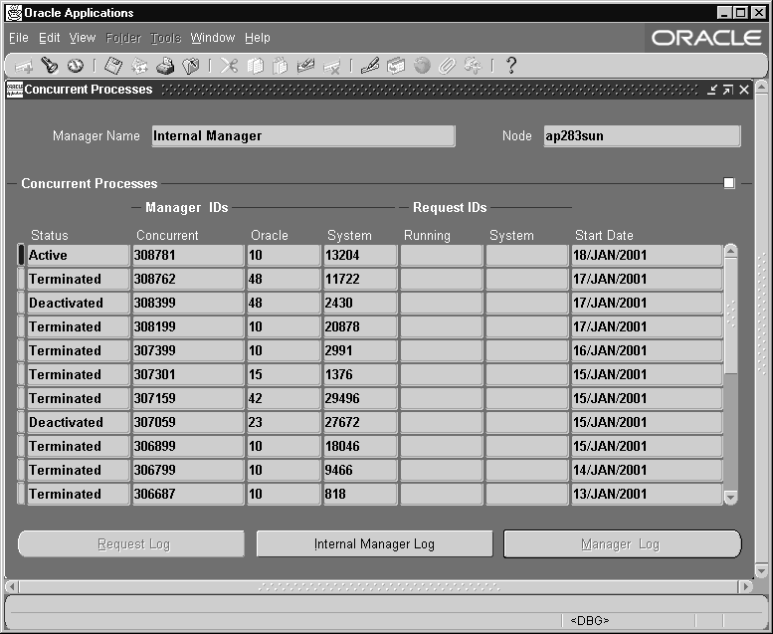Click the process table scrollbar thumb

[731, 315]
